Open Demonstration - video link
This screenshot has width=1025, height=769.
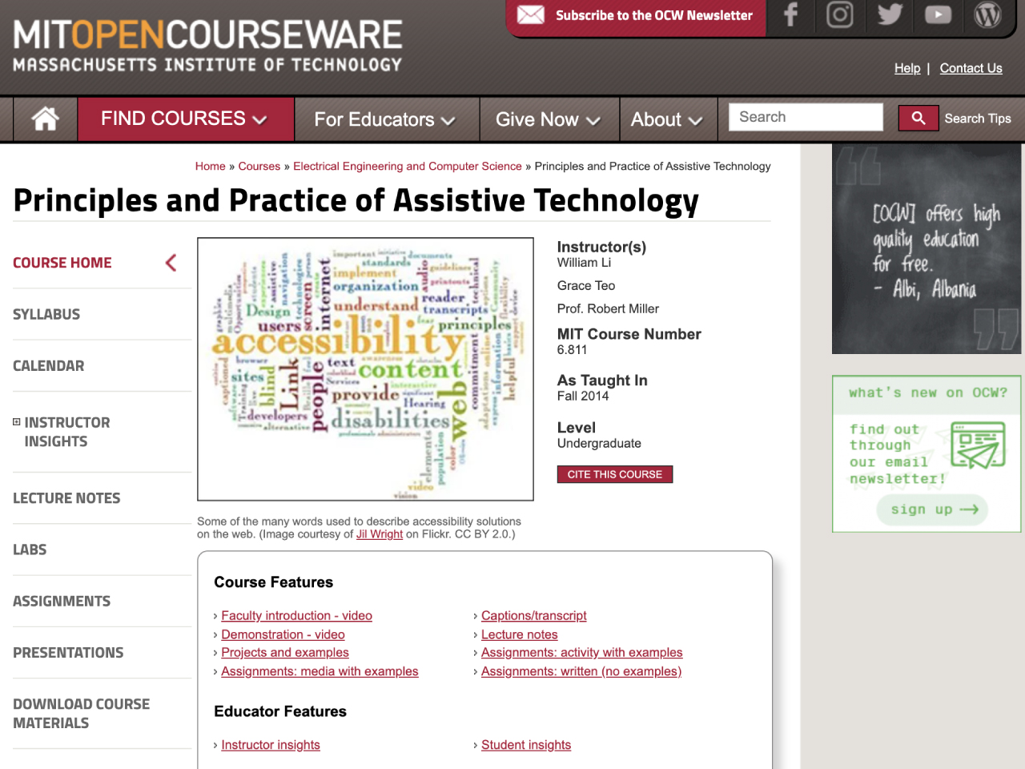pyautogui.click(x=283, y=634)
